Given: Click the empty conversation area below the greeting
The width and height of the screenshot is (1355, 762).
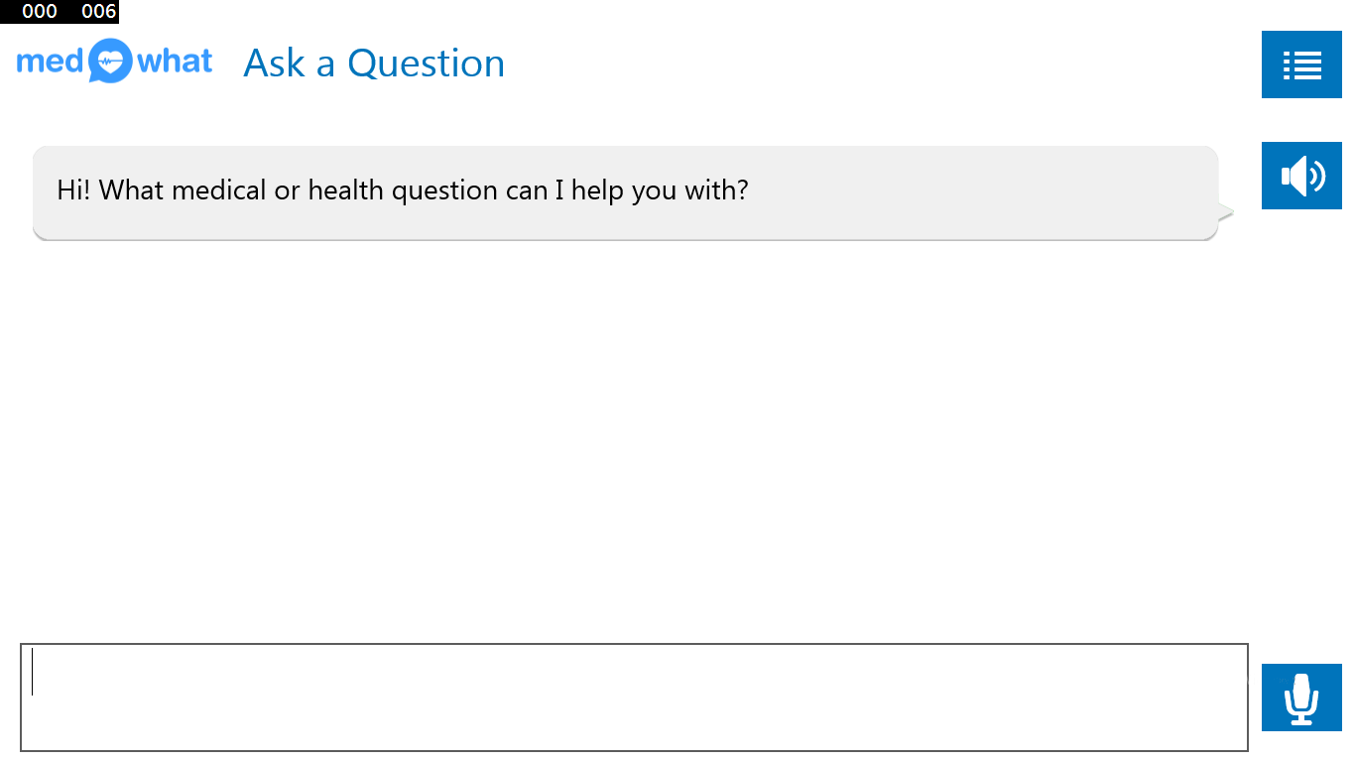Looking at the screenshot, I should [625, 437].
